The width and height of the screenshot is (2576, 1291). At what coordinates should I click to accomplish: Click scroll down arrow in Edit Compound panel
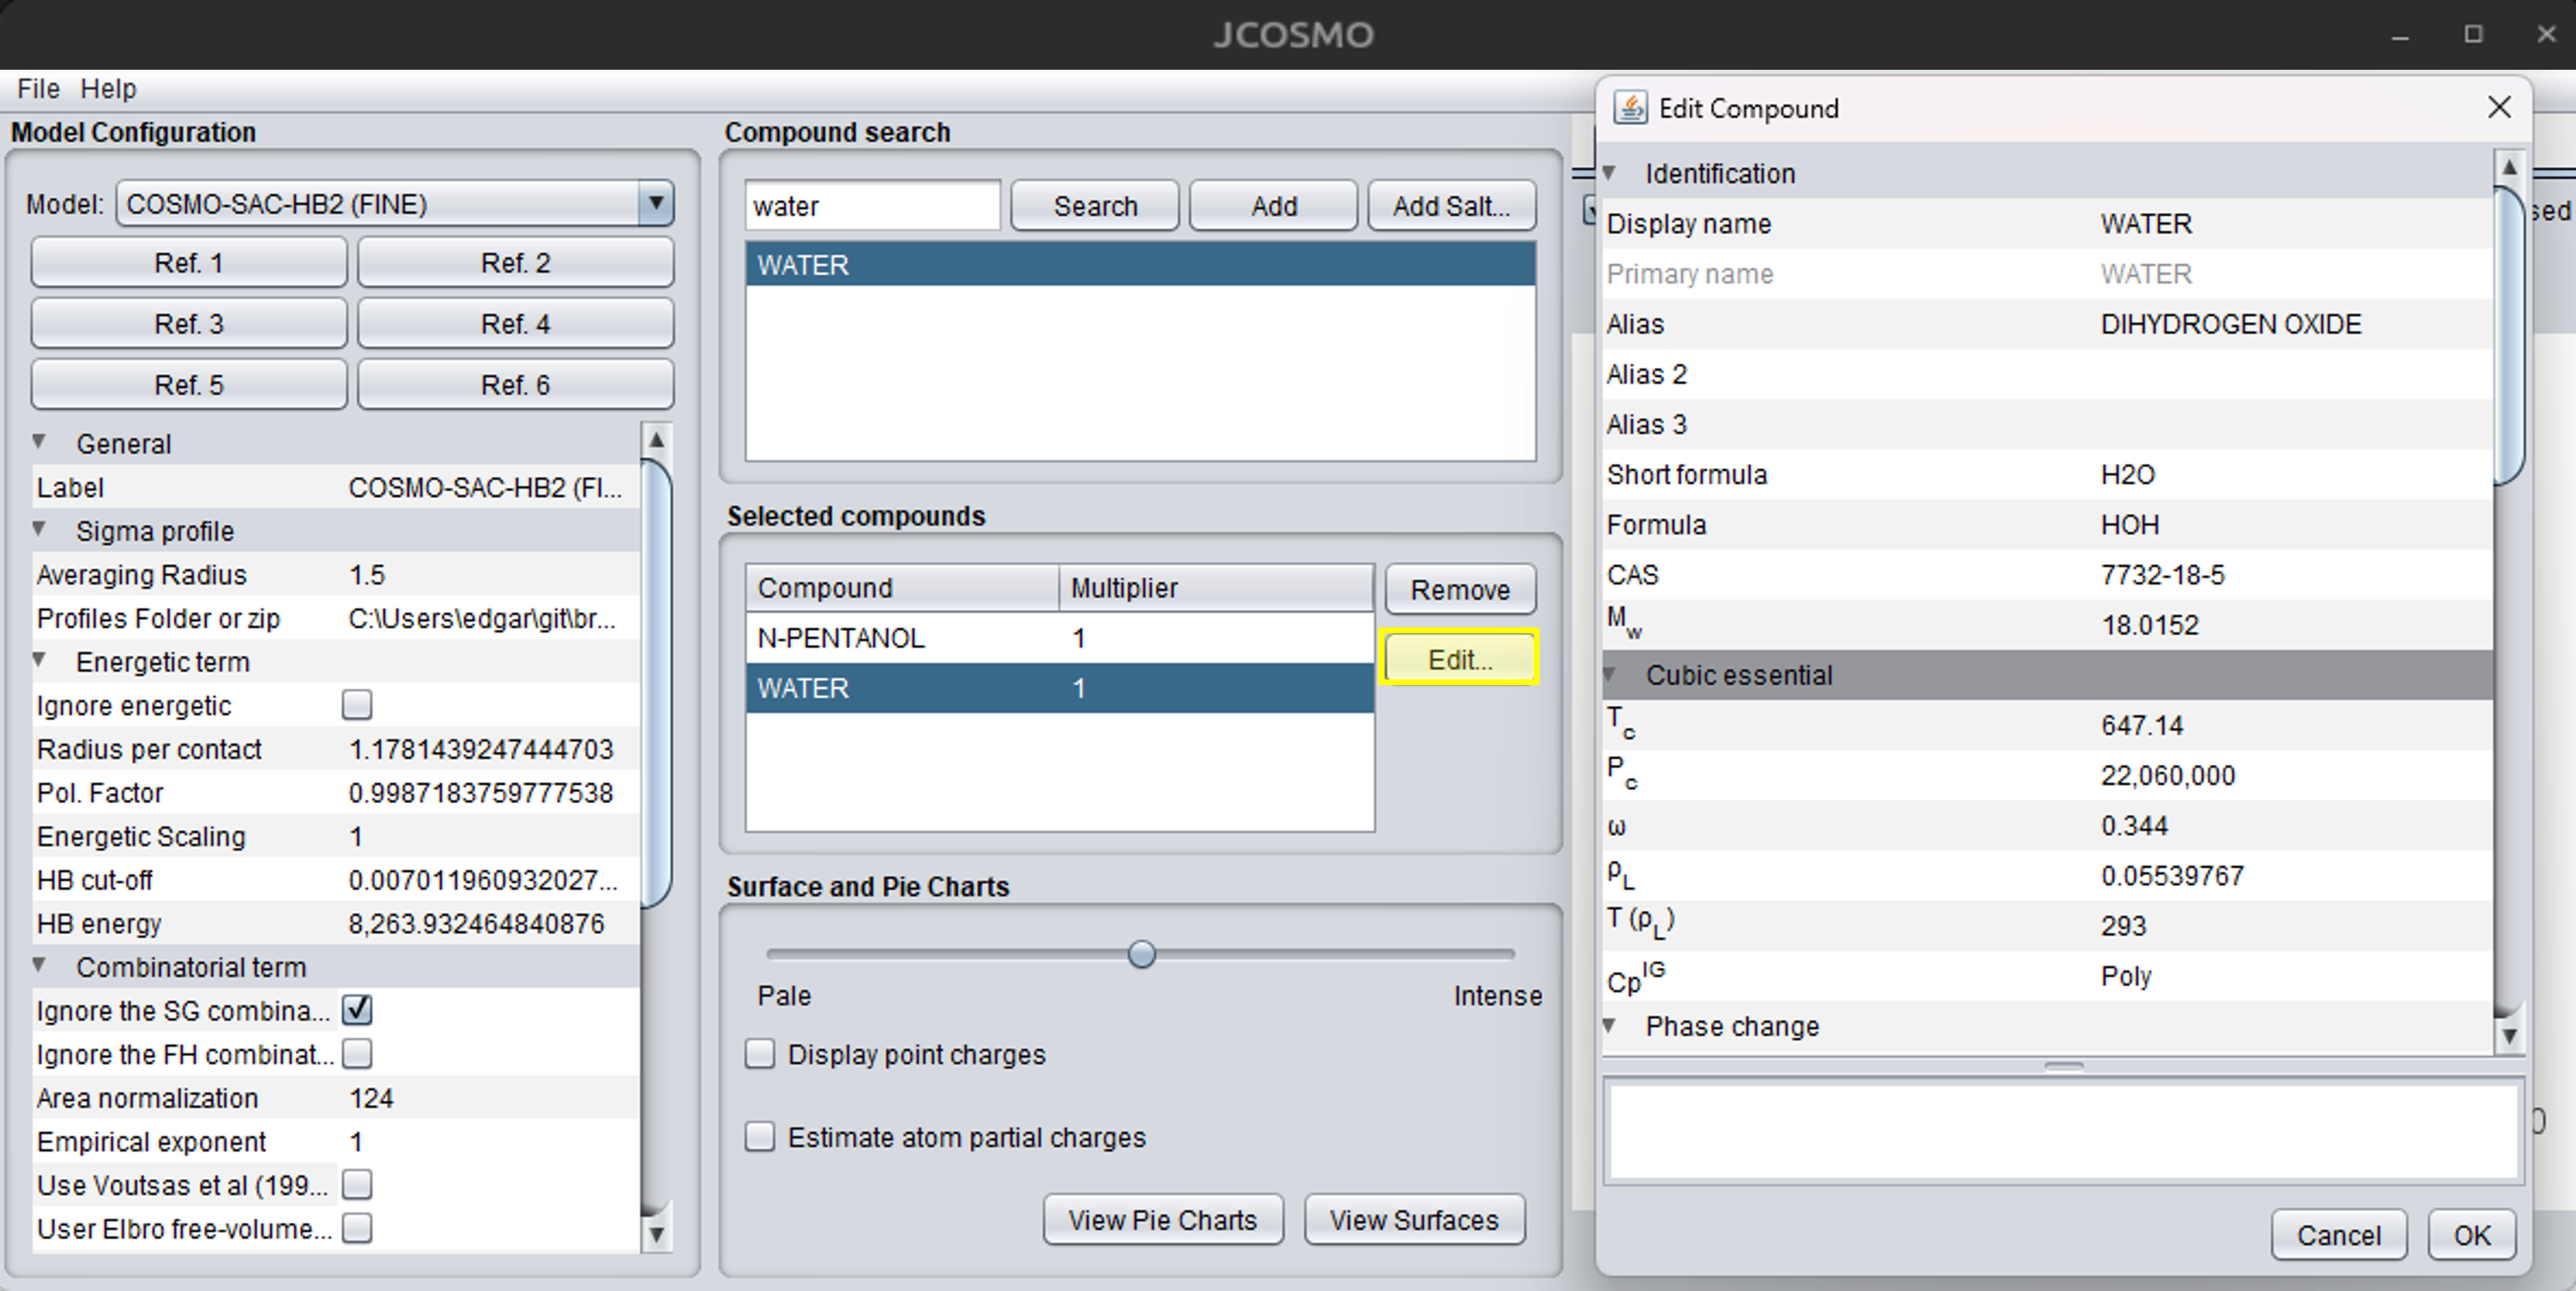(x=2509, y=1036)
